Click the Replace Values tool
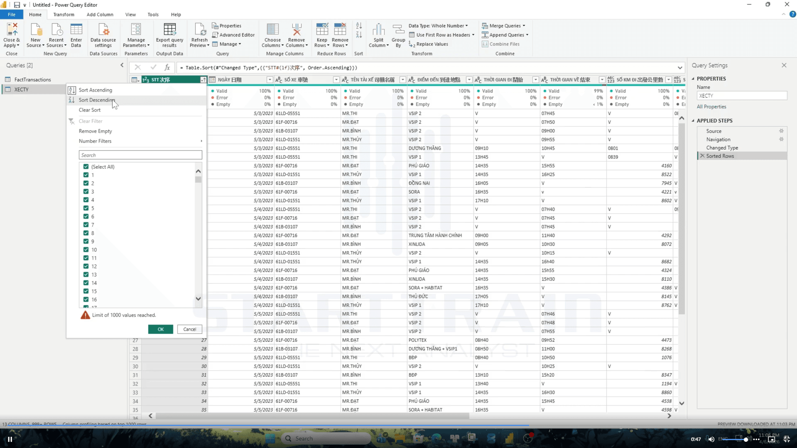Viewport: 797px width, 448px height. click(429, 44)
